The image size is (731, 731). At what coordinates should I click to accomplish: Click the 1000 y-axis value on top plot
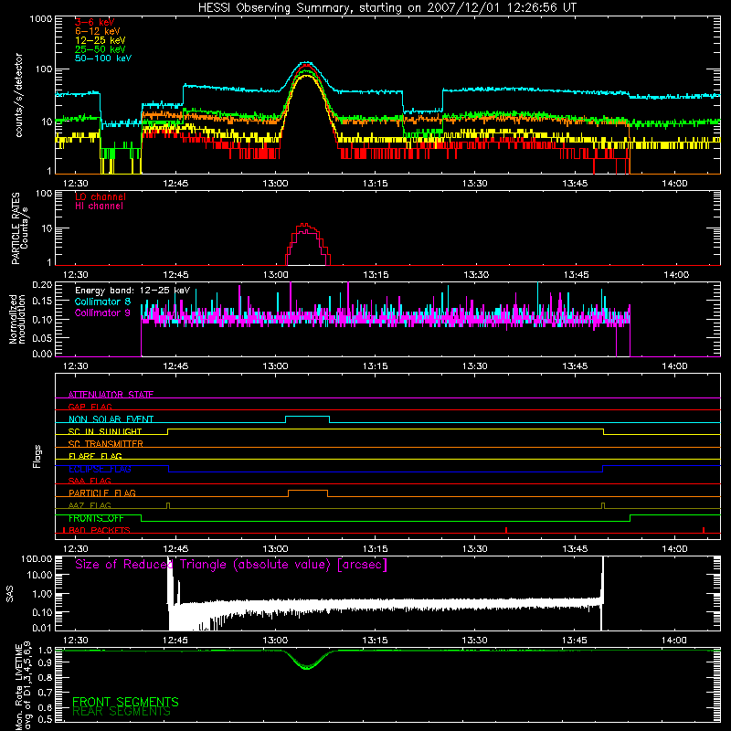41,19
